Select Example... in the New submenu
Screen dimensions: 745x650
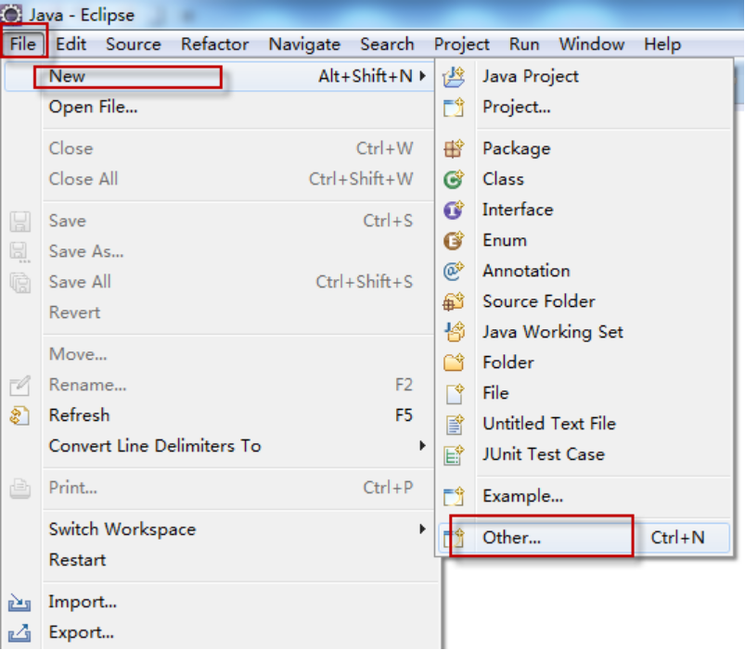coord(584,496)
